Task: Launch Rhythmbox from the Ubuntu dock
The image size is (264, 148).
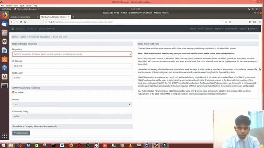Action: pyautogui.click(x=5, y=42)
